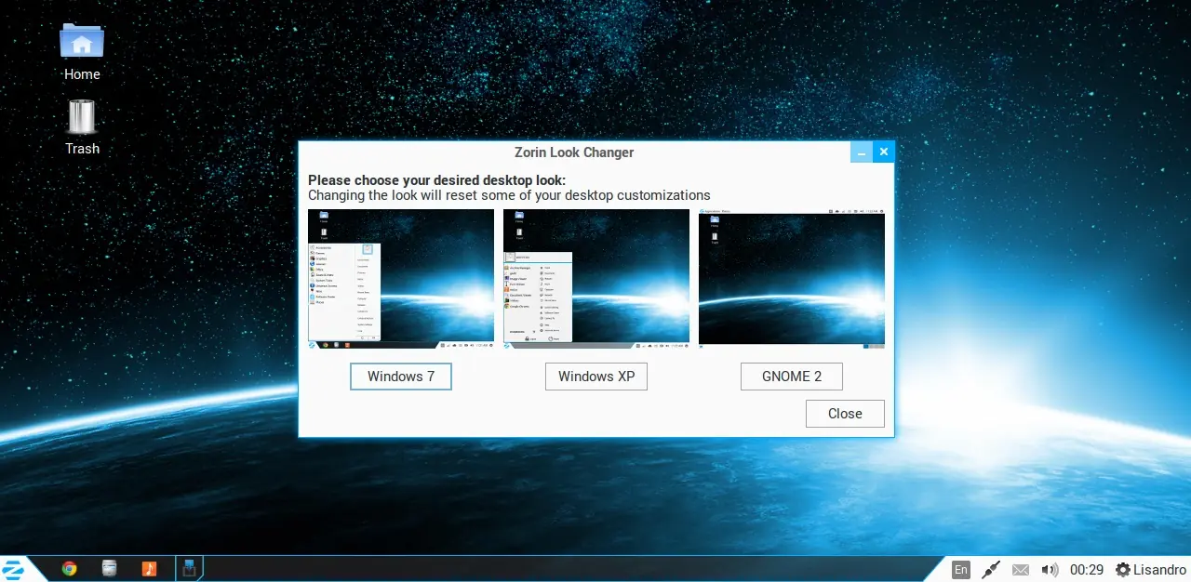
Task: Click the Close button in the dialog
Action: tap(845, 414)
